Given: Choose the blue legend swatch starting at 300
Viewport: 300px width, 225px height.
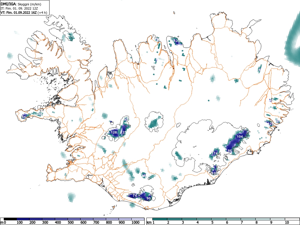Looking at the screenshot, I should [49, 219].
